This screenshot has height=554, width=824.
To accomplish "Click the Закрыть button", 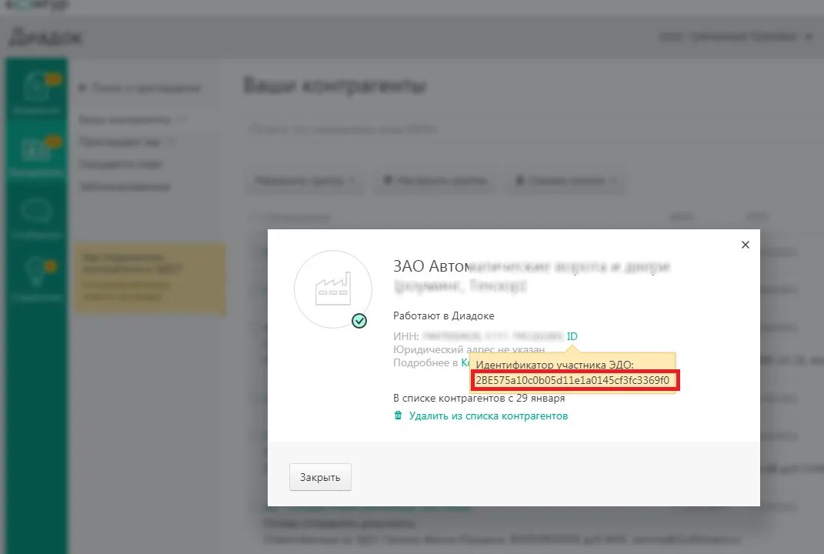I will tap(320, 477).
